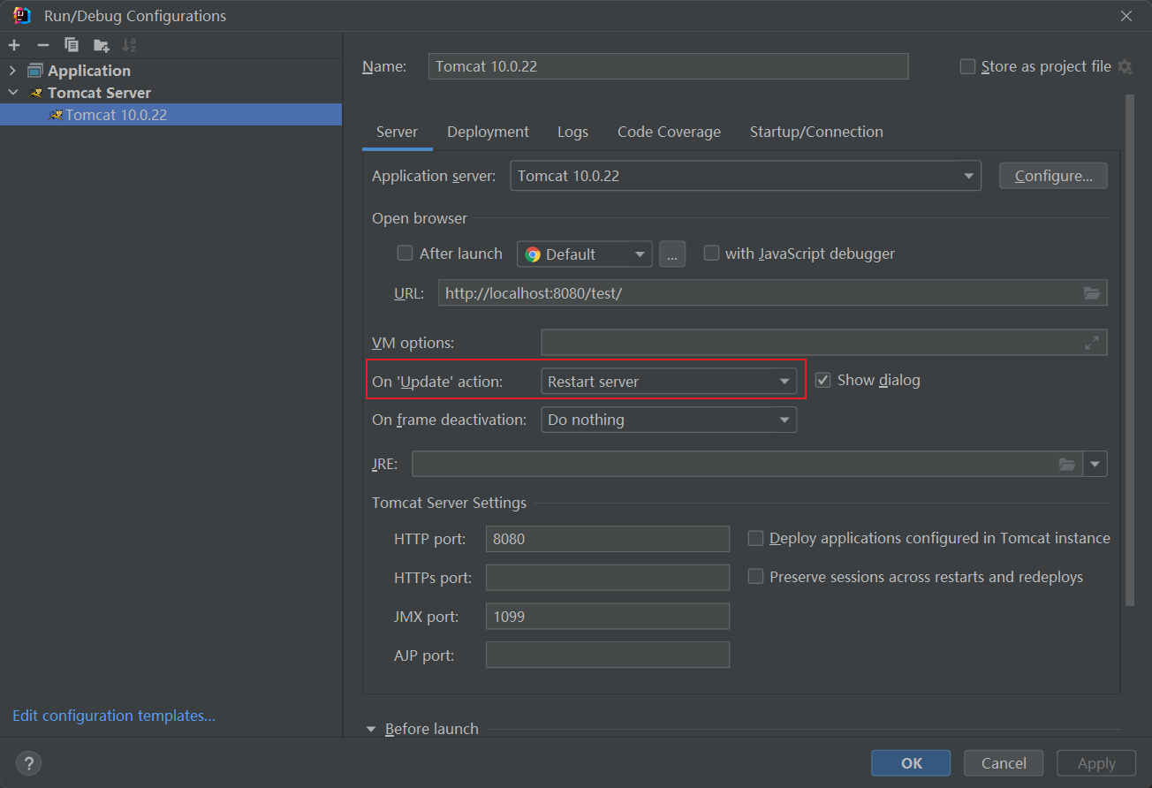The width and height of the screenshot is (1152, 788).
Task: Browse for JRE folder icon
Action: coord(1067,464)
